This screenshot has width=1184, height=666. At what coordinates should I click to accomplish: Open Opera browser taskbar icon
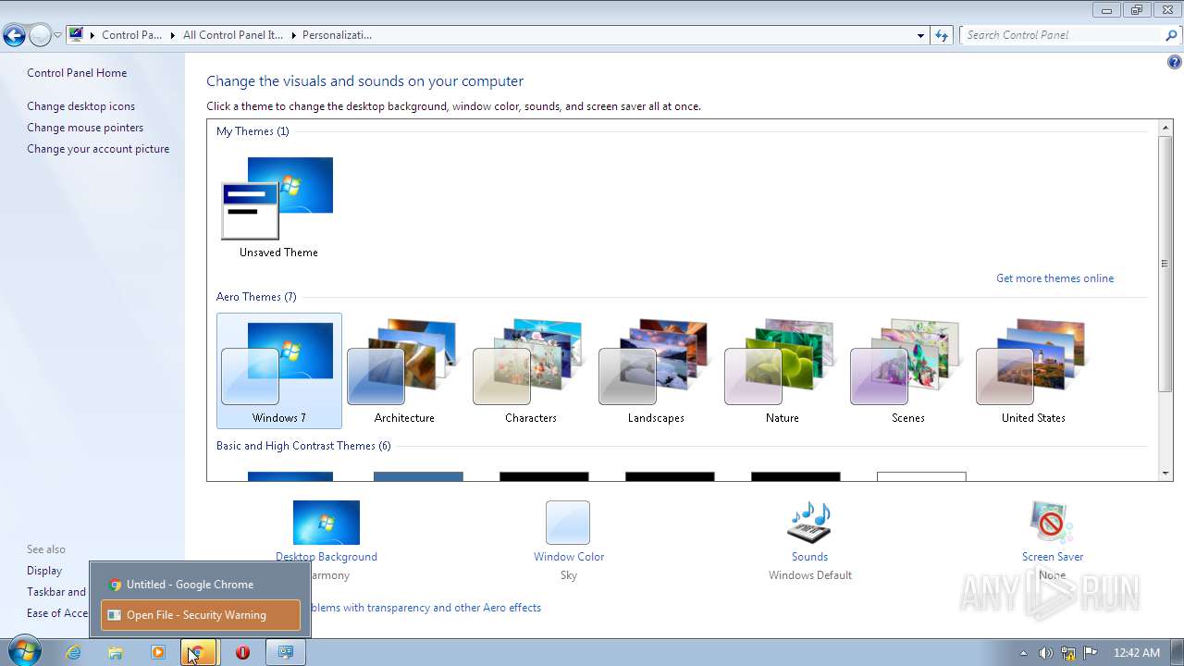tap(243, 652)
